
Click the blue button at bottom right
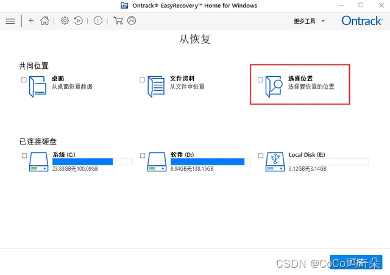coord(356,262)
